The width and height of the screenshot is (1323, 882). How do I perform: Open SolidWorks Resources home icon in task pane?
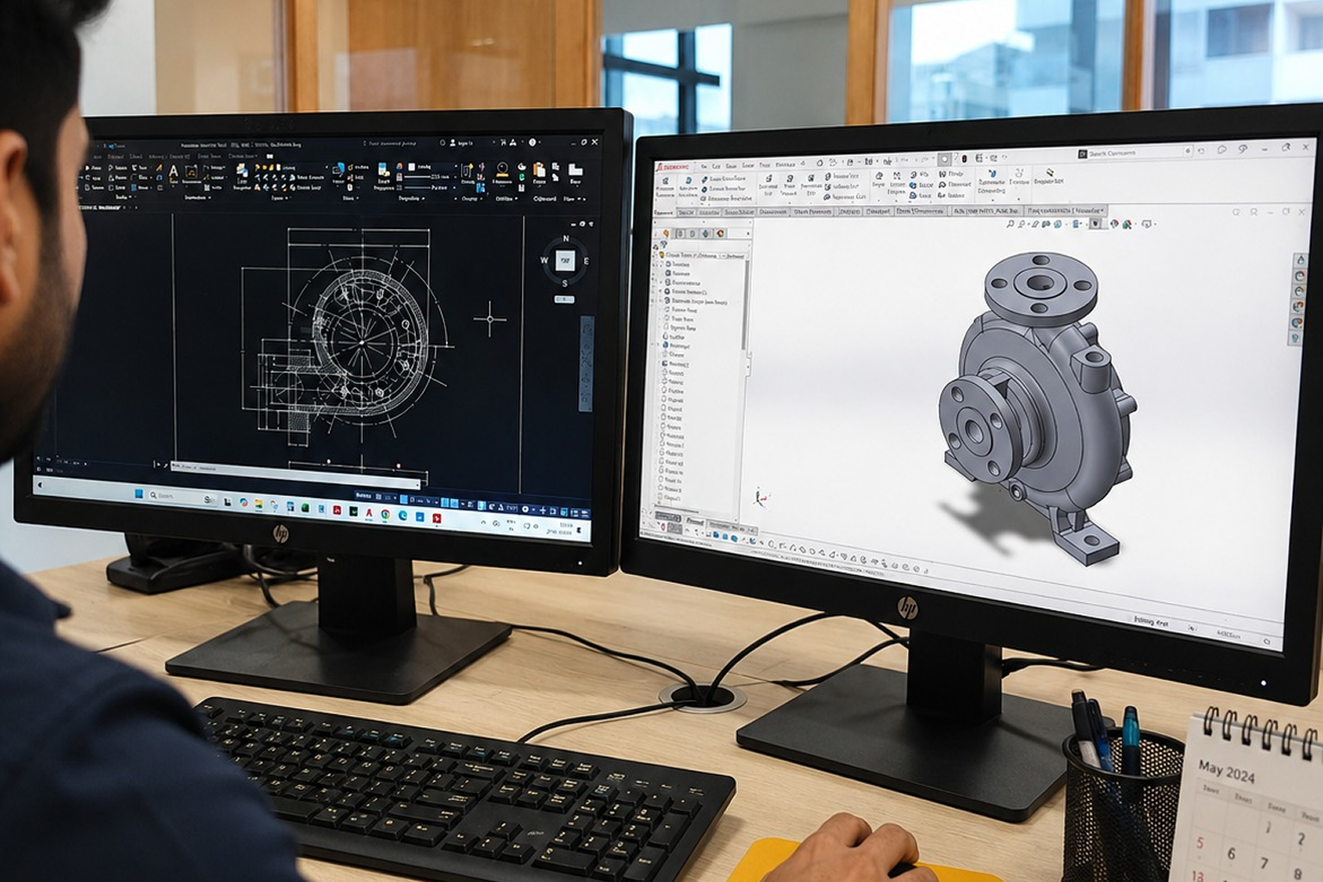pyautogui.click(x=1300, y=259)
